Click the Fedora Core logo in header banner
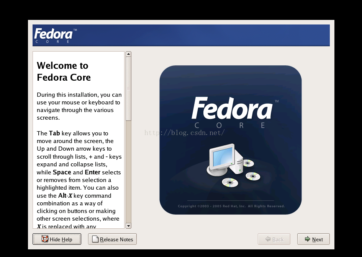362x257 pixels. pos(56,36)
